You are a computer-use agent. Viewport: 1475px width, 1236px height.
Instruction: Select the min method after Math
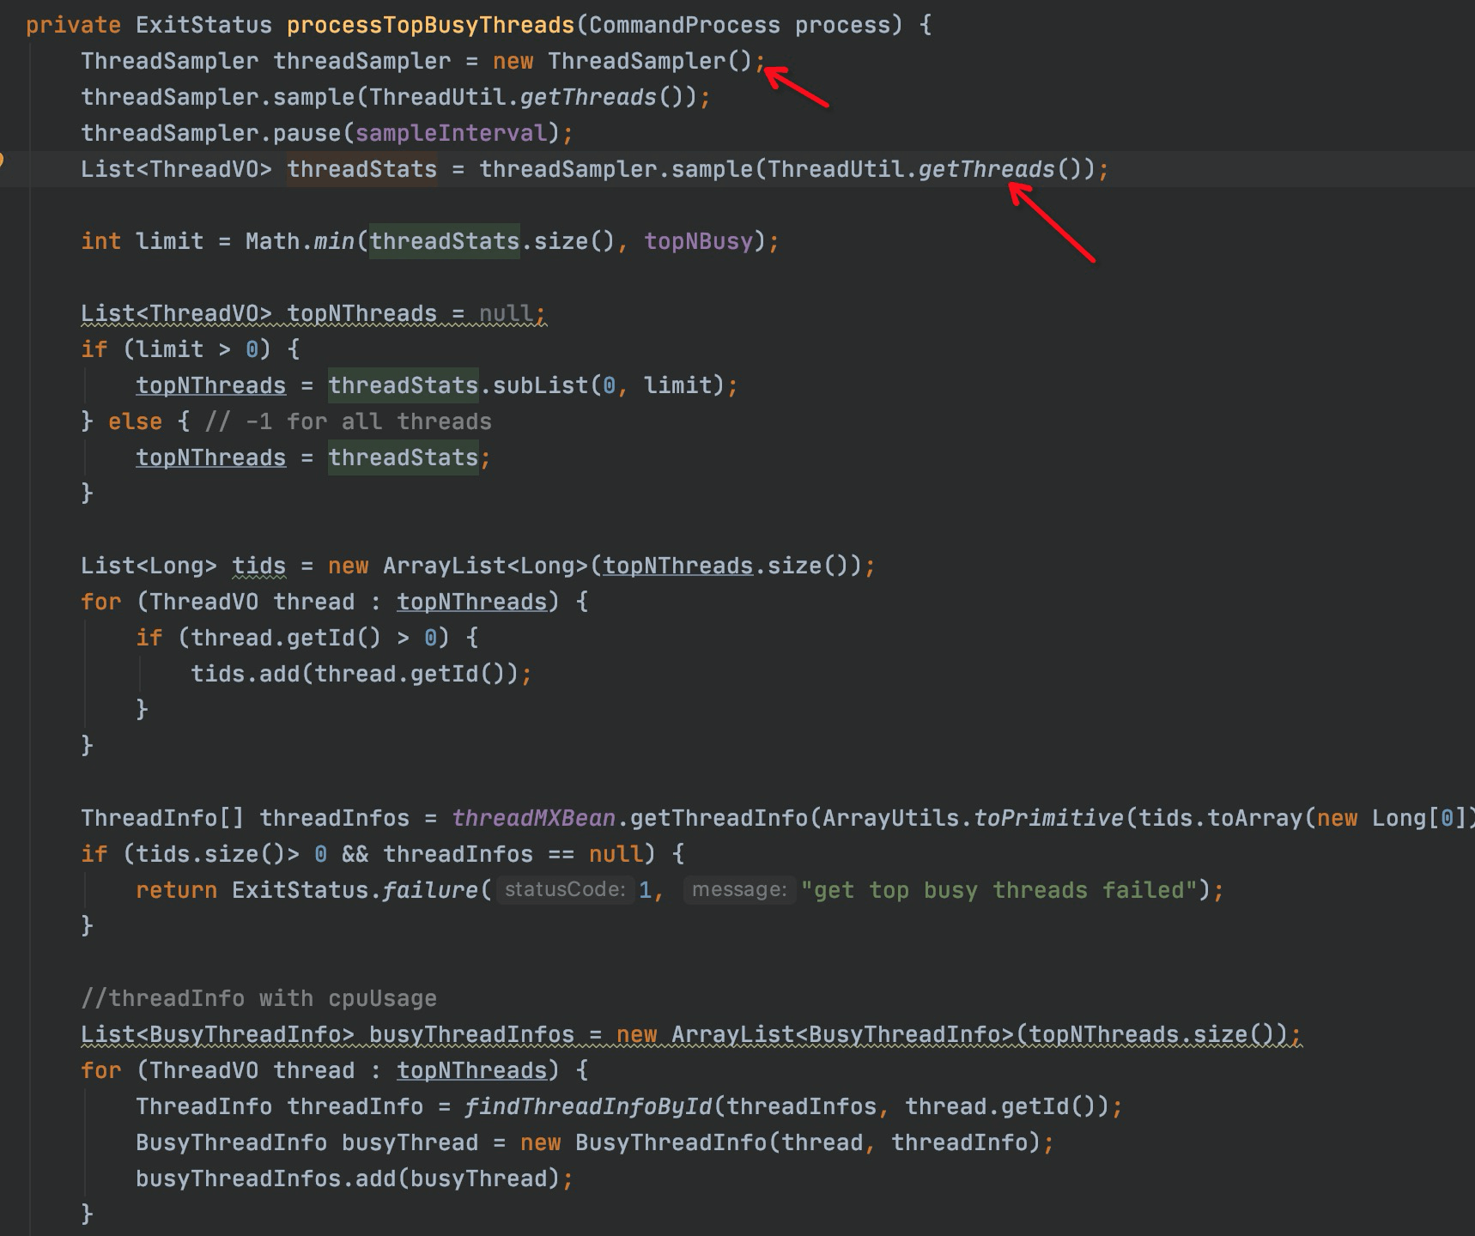pyautogui.click(x=334, y=241)
